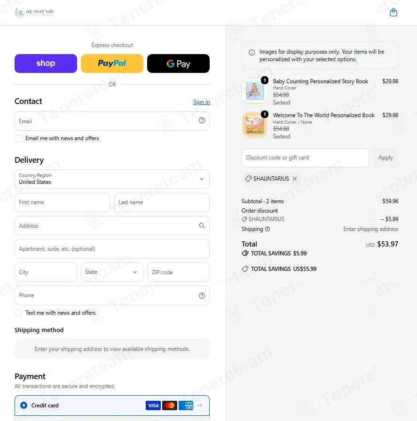Pay with the Shop express button
Viewport: 417px width, 421px height.
click(46, 64)
